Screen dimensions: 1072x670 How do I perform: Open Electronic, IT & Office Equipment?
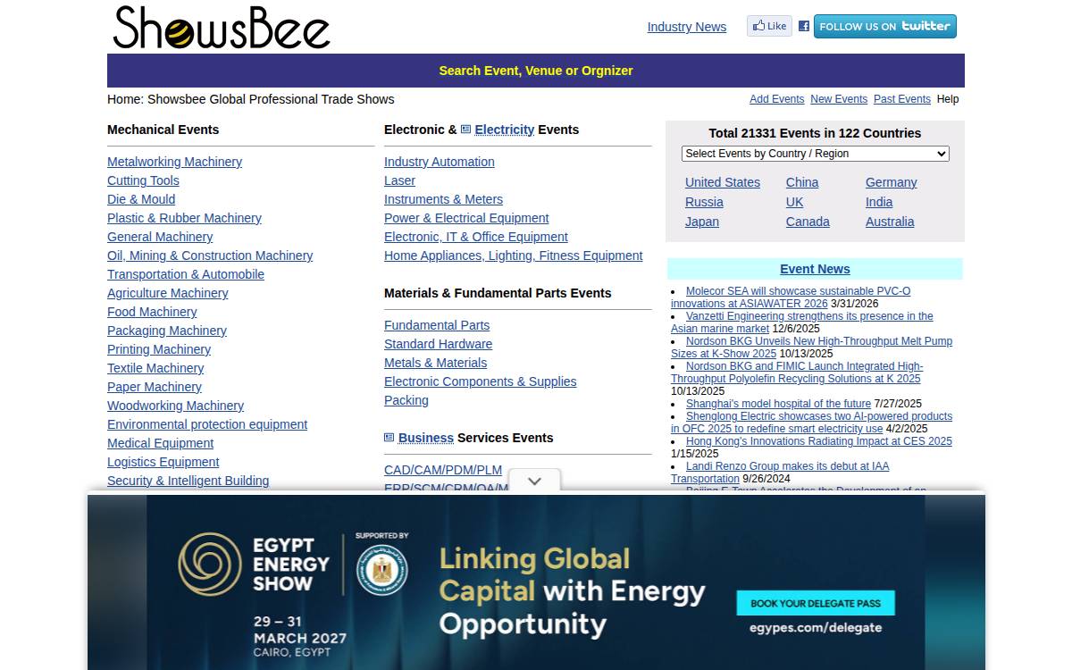click(x=475, y=237)
